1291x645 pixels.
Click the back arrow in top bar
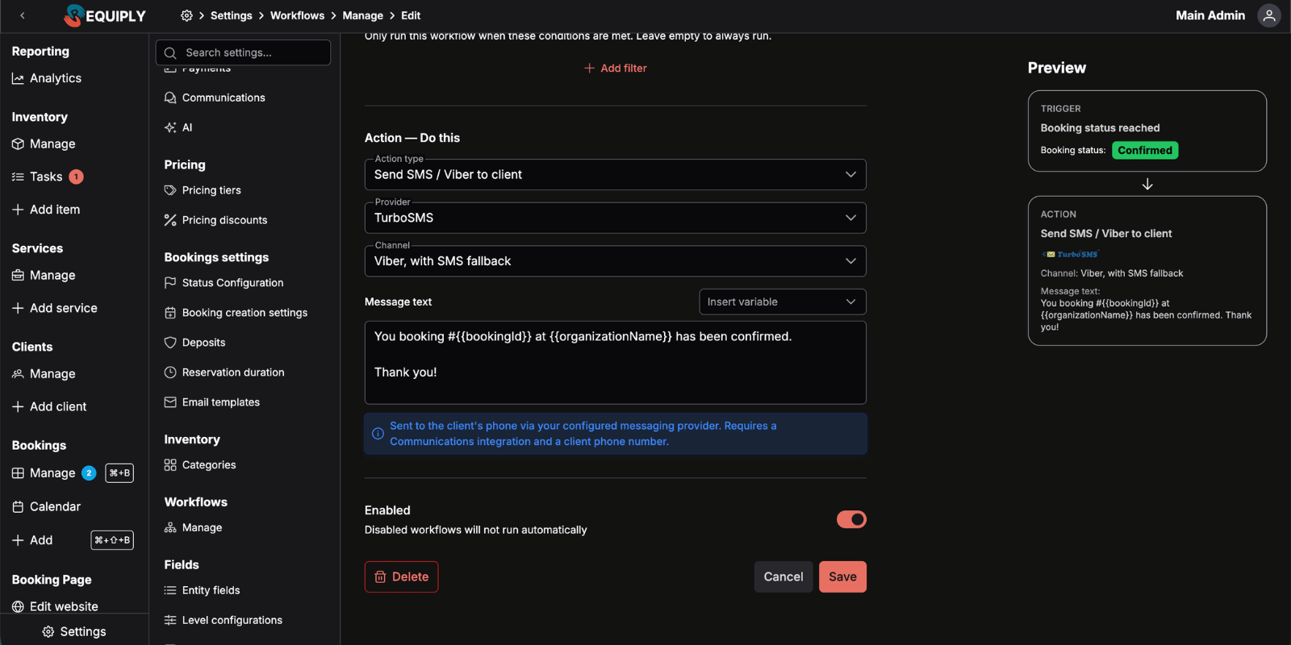coord(23,15)
